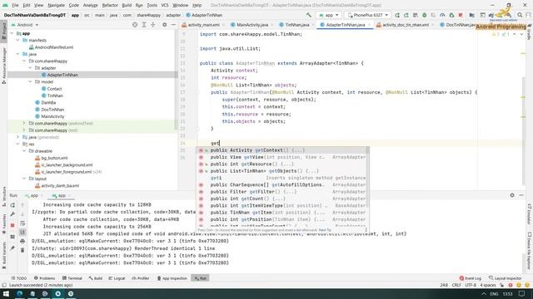Screen dimensions: 533x299
Task: Collapse the adapter package node
Action: point(30,68)
